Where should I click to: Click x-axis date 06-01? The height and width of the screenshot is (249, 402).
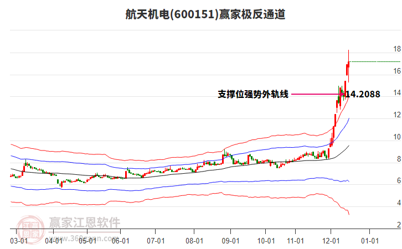(x=121, y=241)
